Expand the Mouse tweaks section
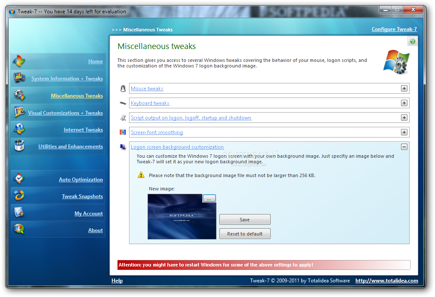435x297 pixels. point(404,89)
